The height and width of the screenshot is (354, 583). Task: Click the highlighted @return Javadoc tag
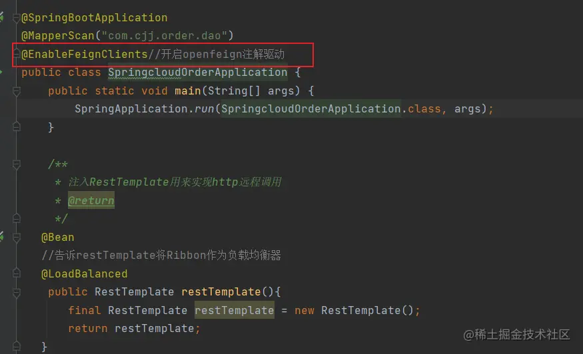click(91, 200)
